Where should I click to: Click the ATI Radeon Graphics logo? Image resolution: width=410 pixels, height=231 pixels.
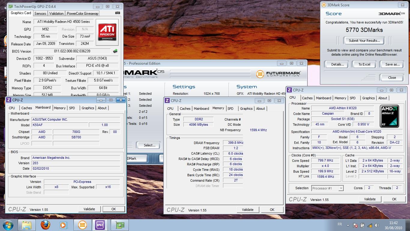pyautogui.click(x=107, y=32)
